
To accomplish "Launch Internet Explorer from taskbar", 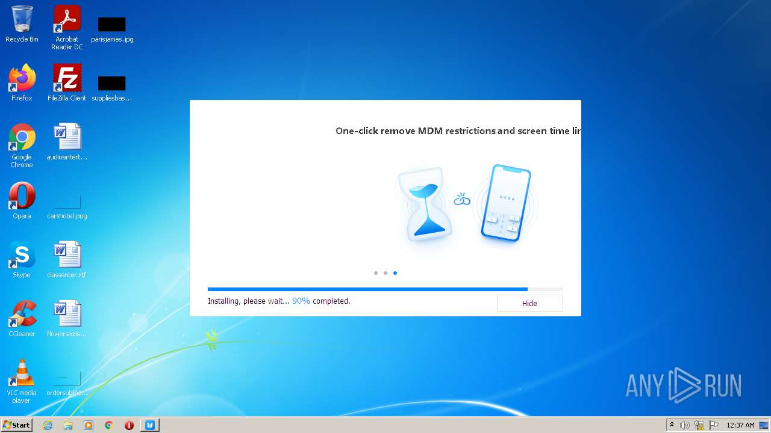I will point(48,425).
